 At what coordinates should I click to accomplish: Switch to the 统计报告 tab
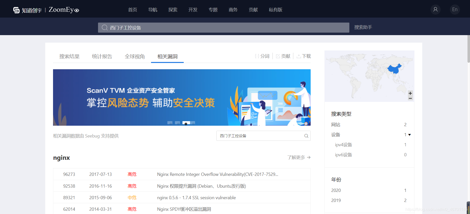coord(102,56)
